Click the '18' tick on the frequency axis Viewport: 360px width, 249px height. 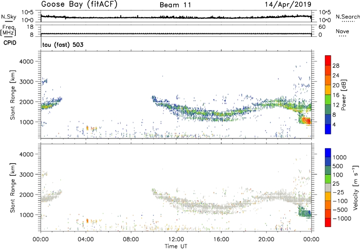click(30, 27)
